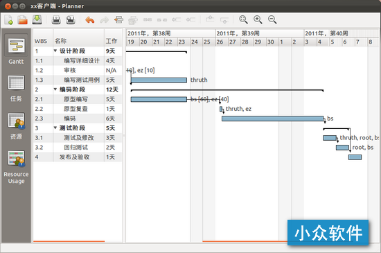This screenshot has height=253, width=381.
Task: Select the 原型复查 task row
Action: click(x=78, y=109)
